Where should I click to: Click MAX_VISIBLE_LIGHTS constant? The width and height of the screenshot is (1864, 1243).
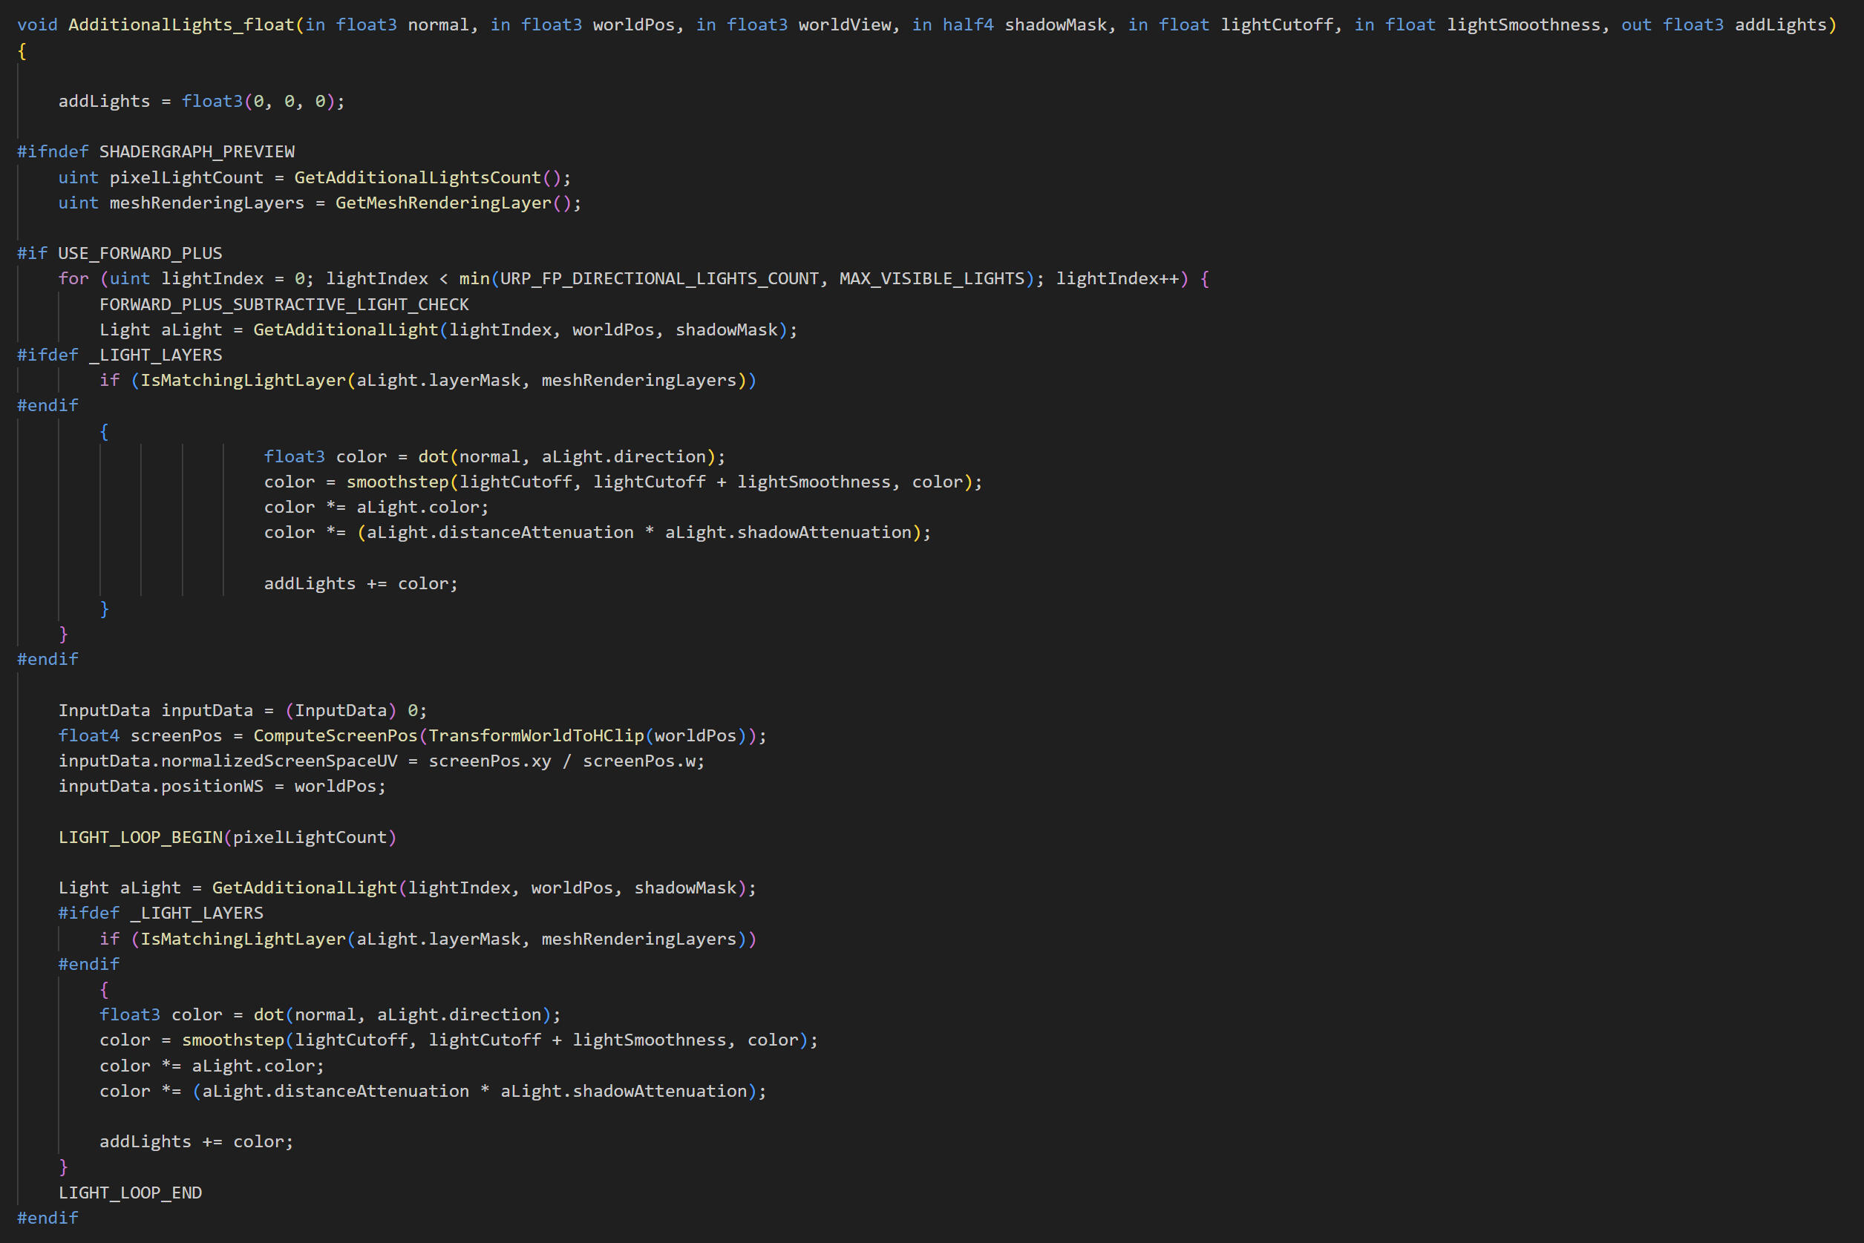pos(932,278)
